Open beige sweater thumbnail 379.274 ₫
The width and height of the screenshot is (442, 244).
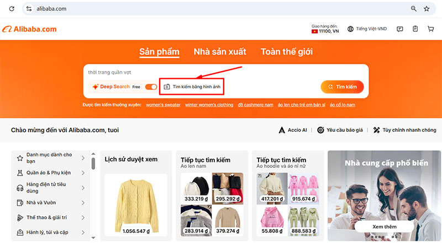pos(228,220)
